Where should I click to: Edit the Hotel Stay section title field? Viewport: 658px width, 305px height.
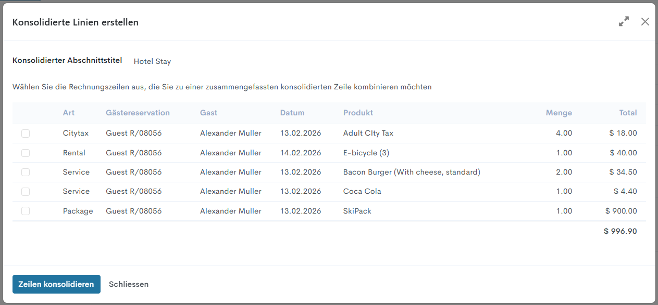point(152,61)
